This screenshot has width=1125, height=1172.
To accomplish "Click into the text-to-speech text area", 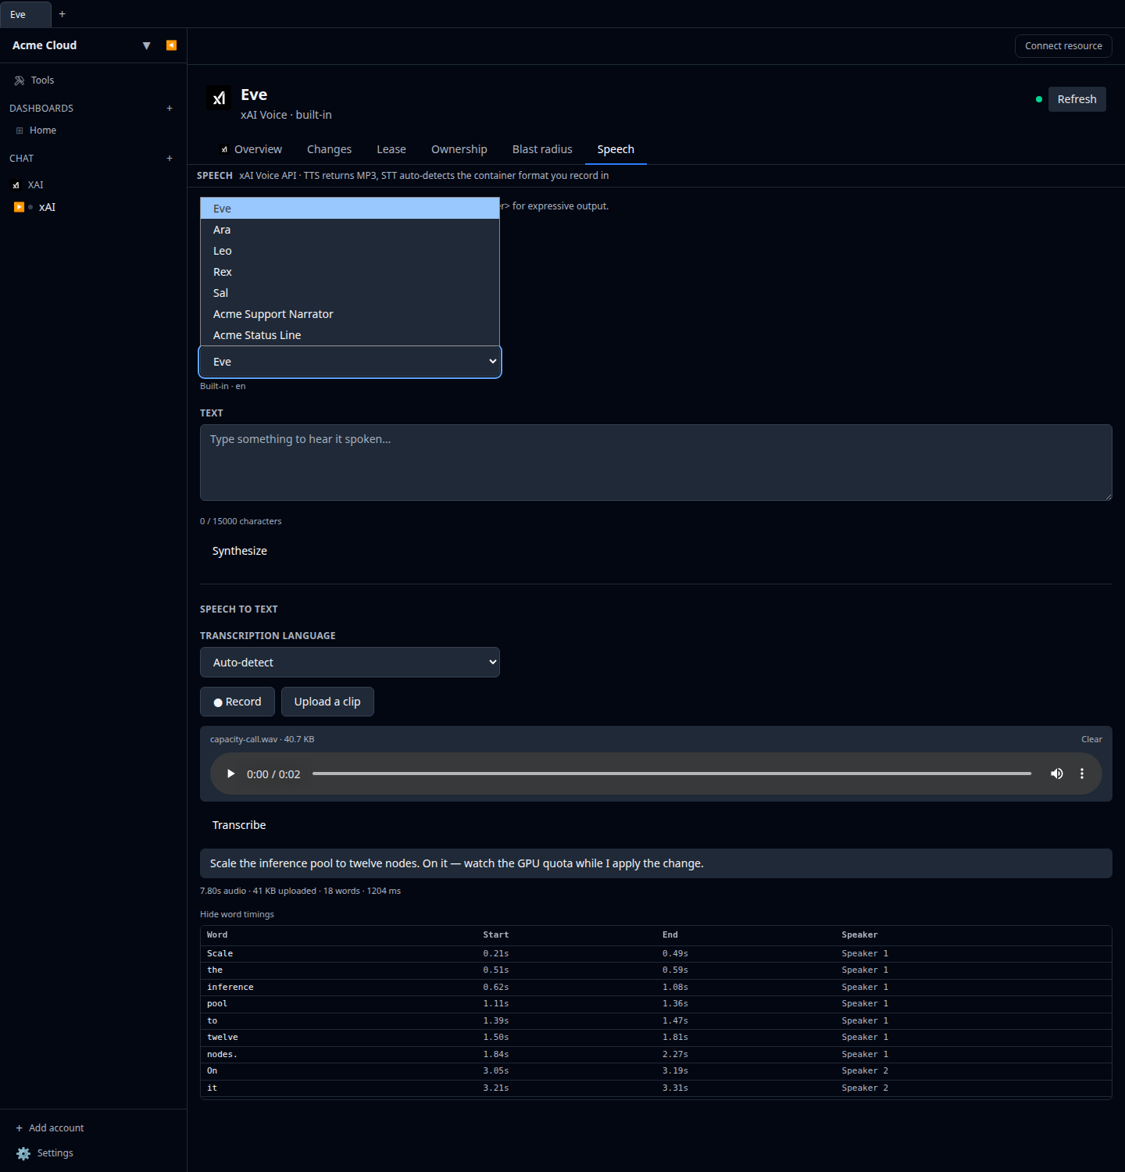I will [x=656, y=463].
